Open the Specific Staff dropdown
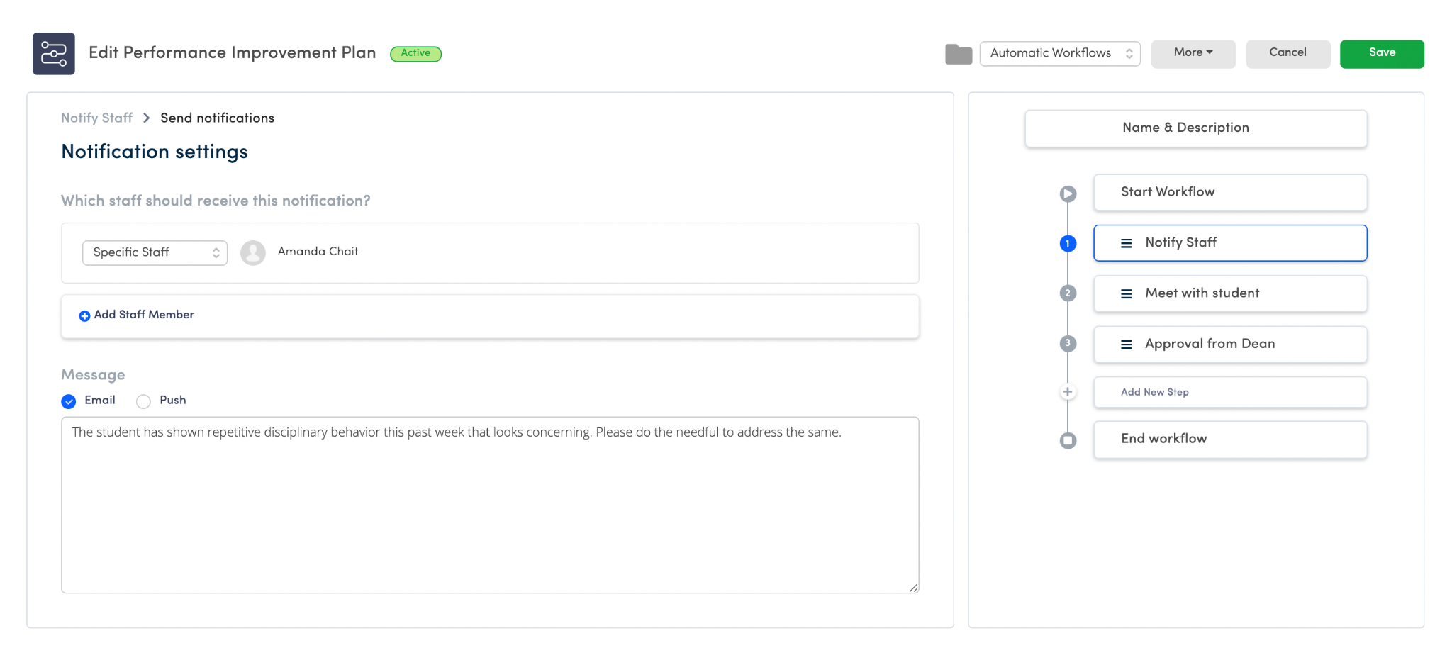Viewport: 1452px width, 660px height. tap(155, 252)
